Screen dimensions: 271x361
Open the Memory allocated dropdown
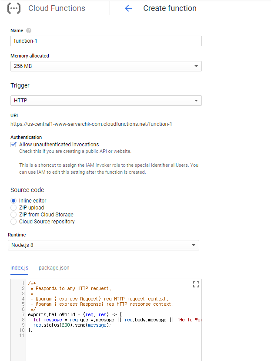(106, 66)
